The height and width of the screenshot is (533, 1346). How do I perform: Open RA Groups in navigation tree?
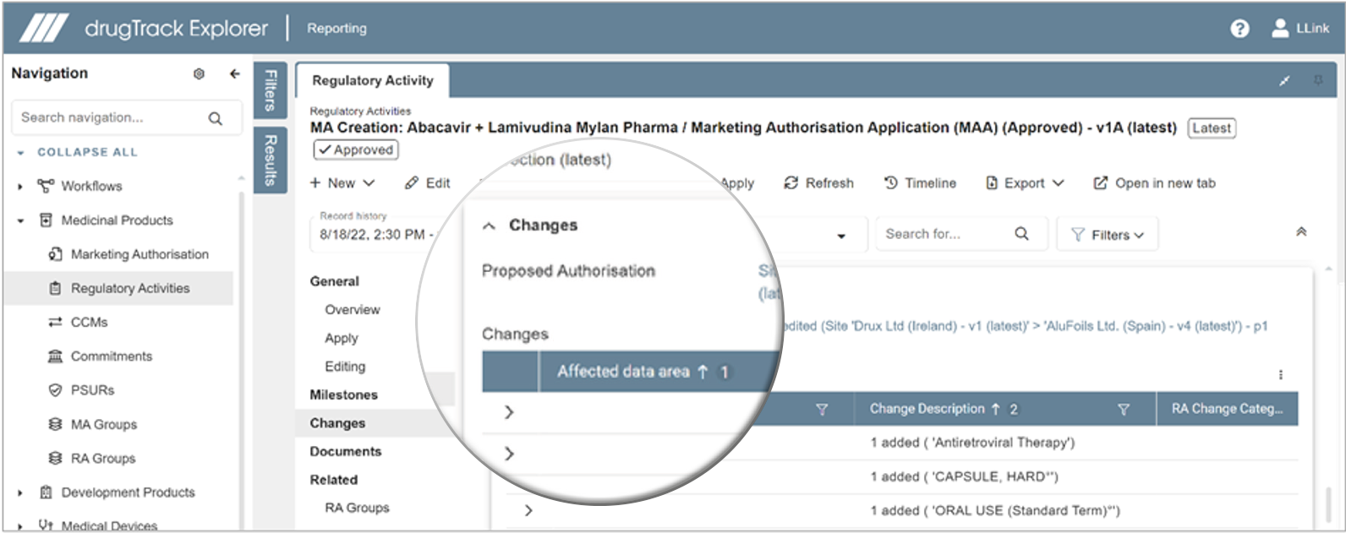tap(103, 458)
